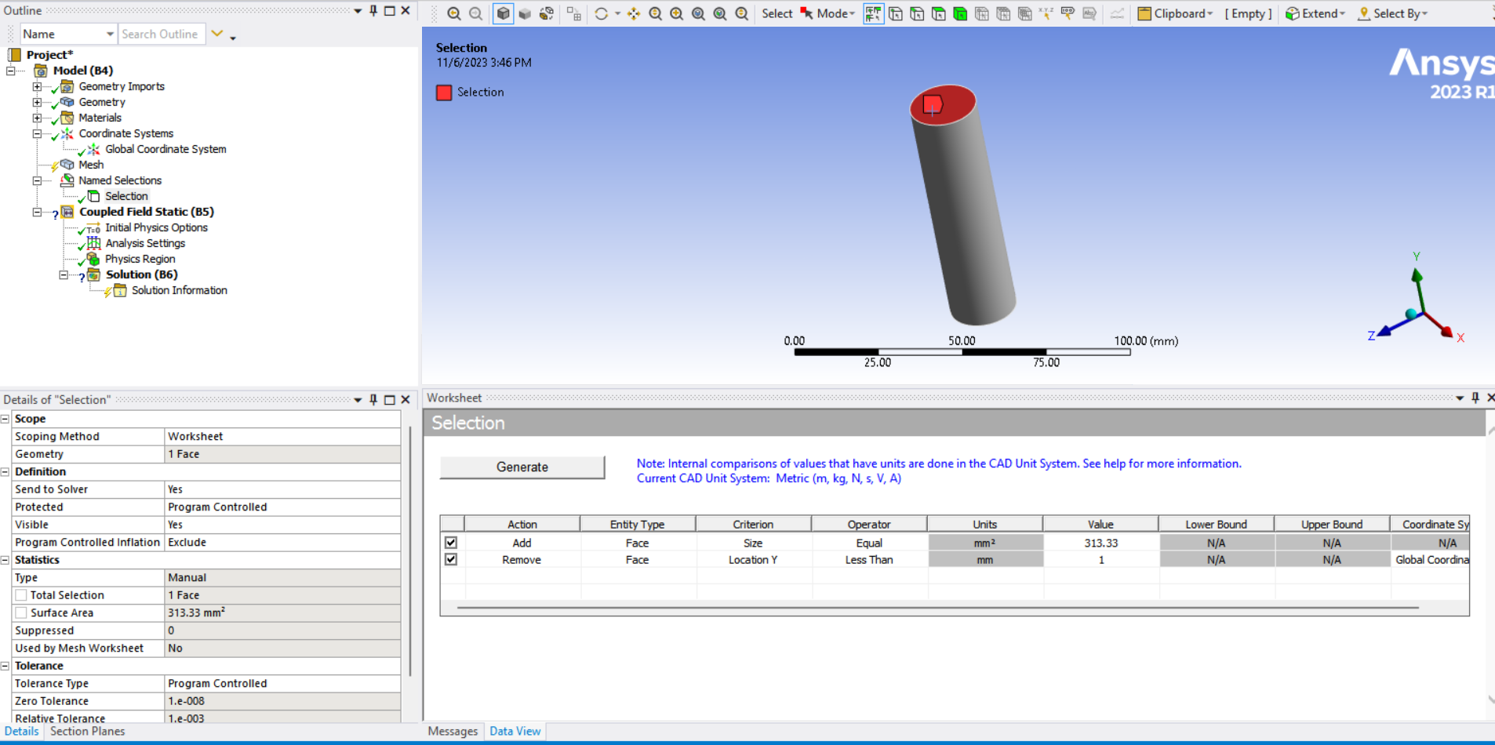Viewport: 1495px width, 745px height.
Task: Collapse the Coupled Field Static branch
Action: coord(38,212)
